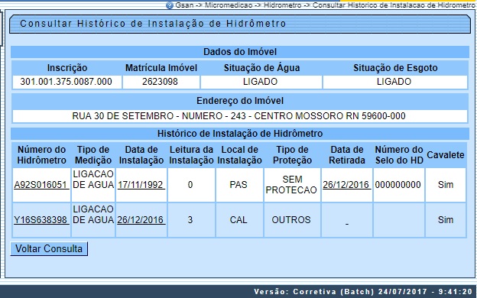Select Matrícula Imóvel value 2623098
Image resolution: width=477 pixels, height=298 pixels.
160,82
